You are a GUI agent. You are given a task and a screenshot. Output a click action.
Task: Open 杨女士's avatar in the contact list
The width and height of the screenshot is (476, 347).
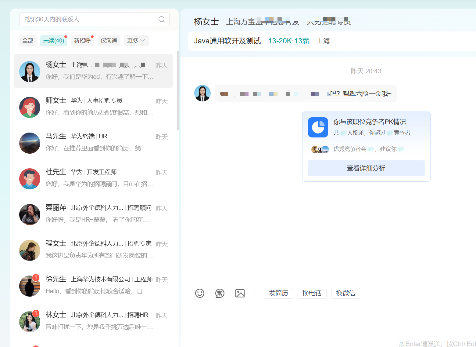(x=30, y=71)
